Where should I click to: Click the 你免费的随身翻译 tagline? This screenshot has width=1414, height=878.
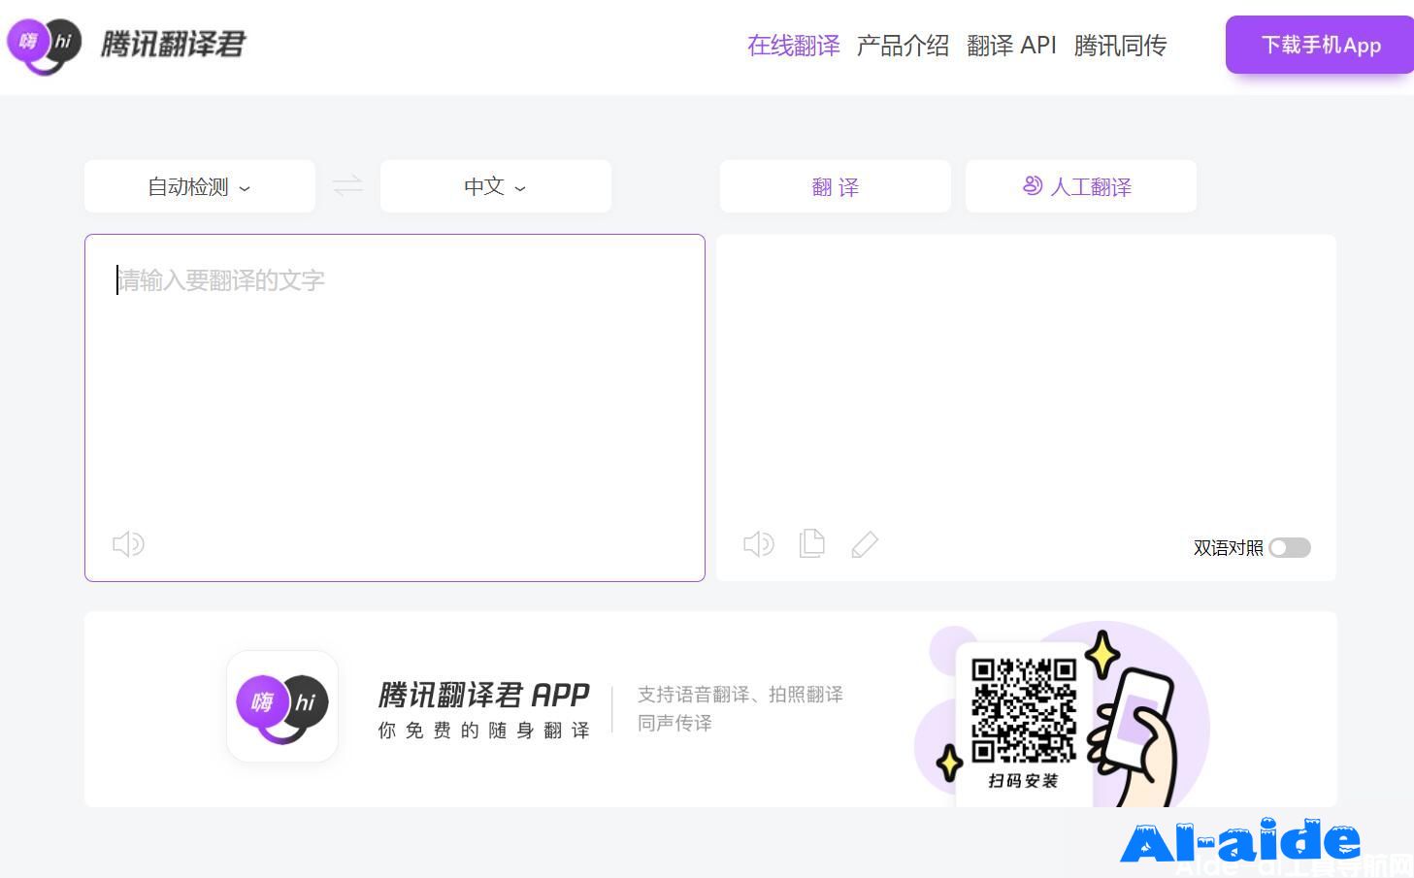pos(483,731)
